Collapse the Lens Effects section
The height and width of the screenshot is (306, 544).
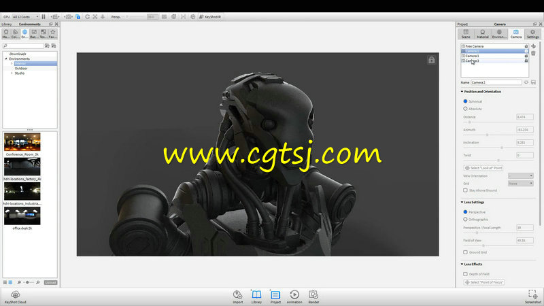tap(462, 264)
